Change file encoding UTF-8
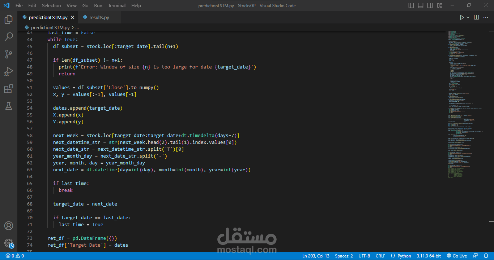Image resolution: width=494 pixels, height=260 pixels. coord(364,256)
